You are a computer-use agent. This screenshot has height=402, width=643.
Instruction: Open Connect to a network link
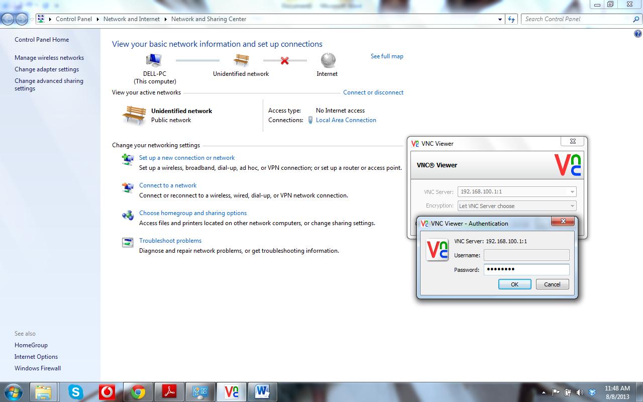(x=168, y=185)
